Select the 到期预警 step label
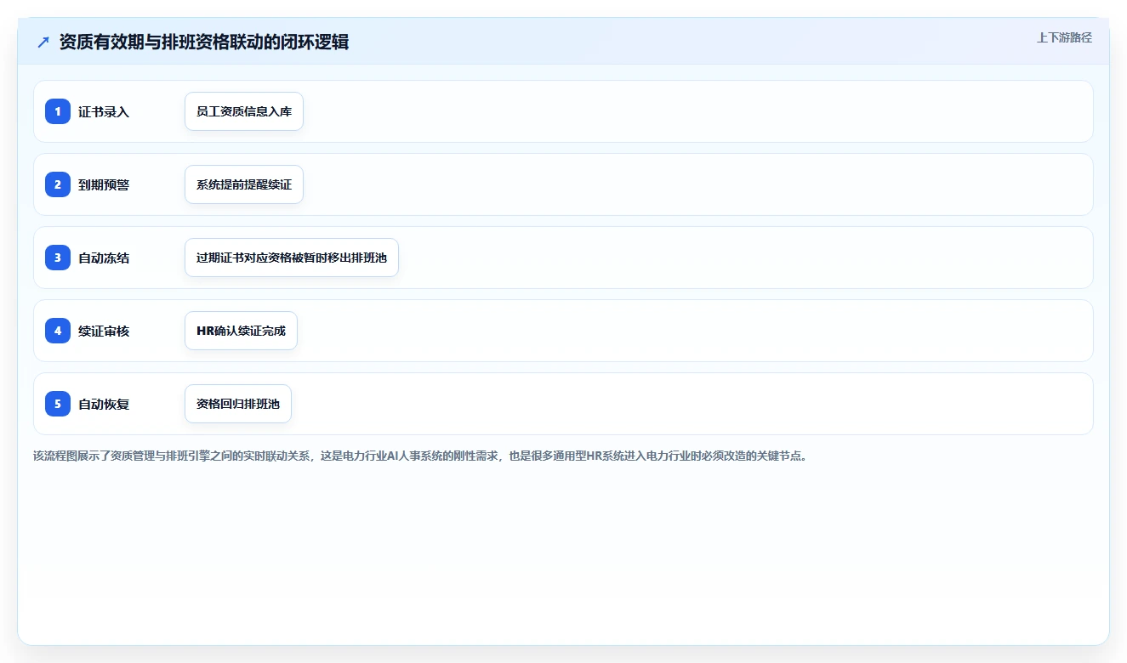The height and width of the screenshot is (663, 1127). pos(104,184)
